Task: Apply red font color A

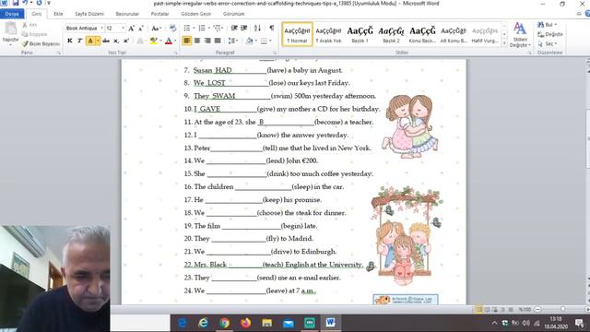Action: click(169, 41)
